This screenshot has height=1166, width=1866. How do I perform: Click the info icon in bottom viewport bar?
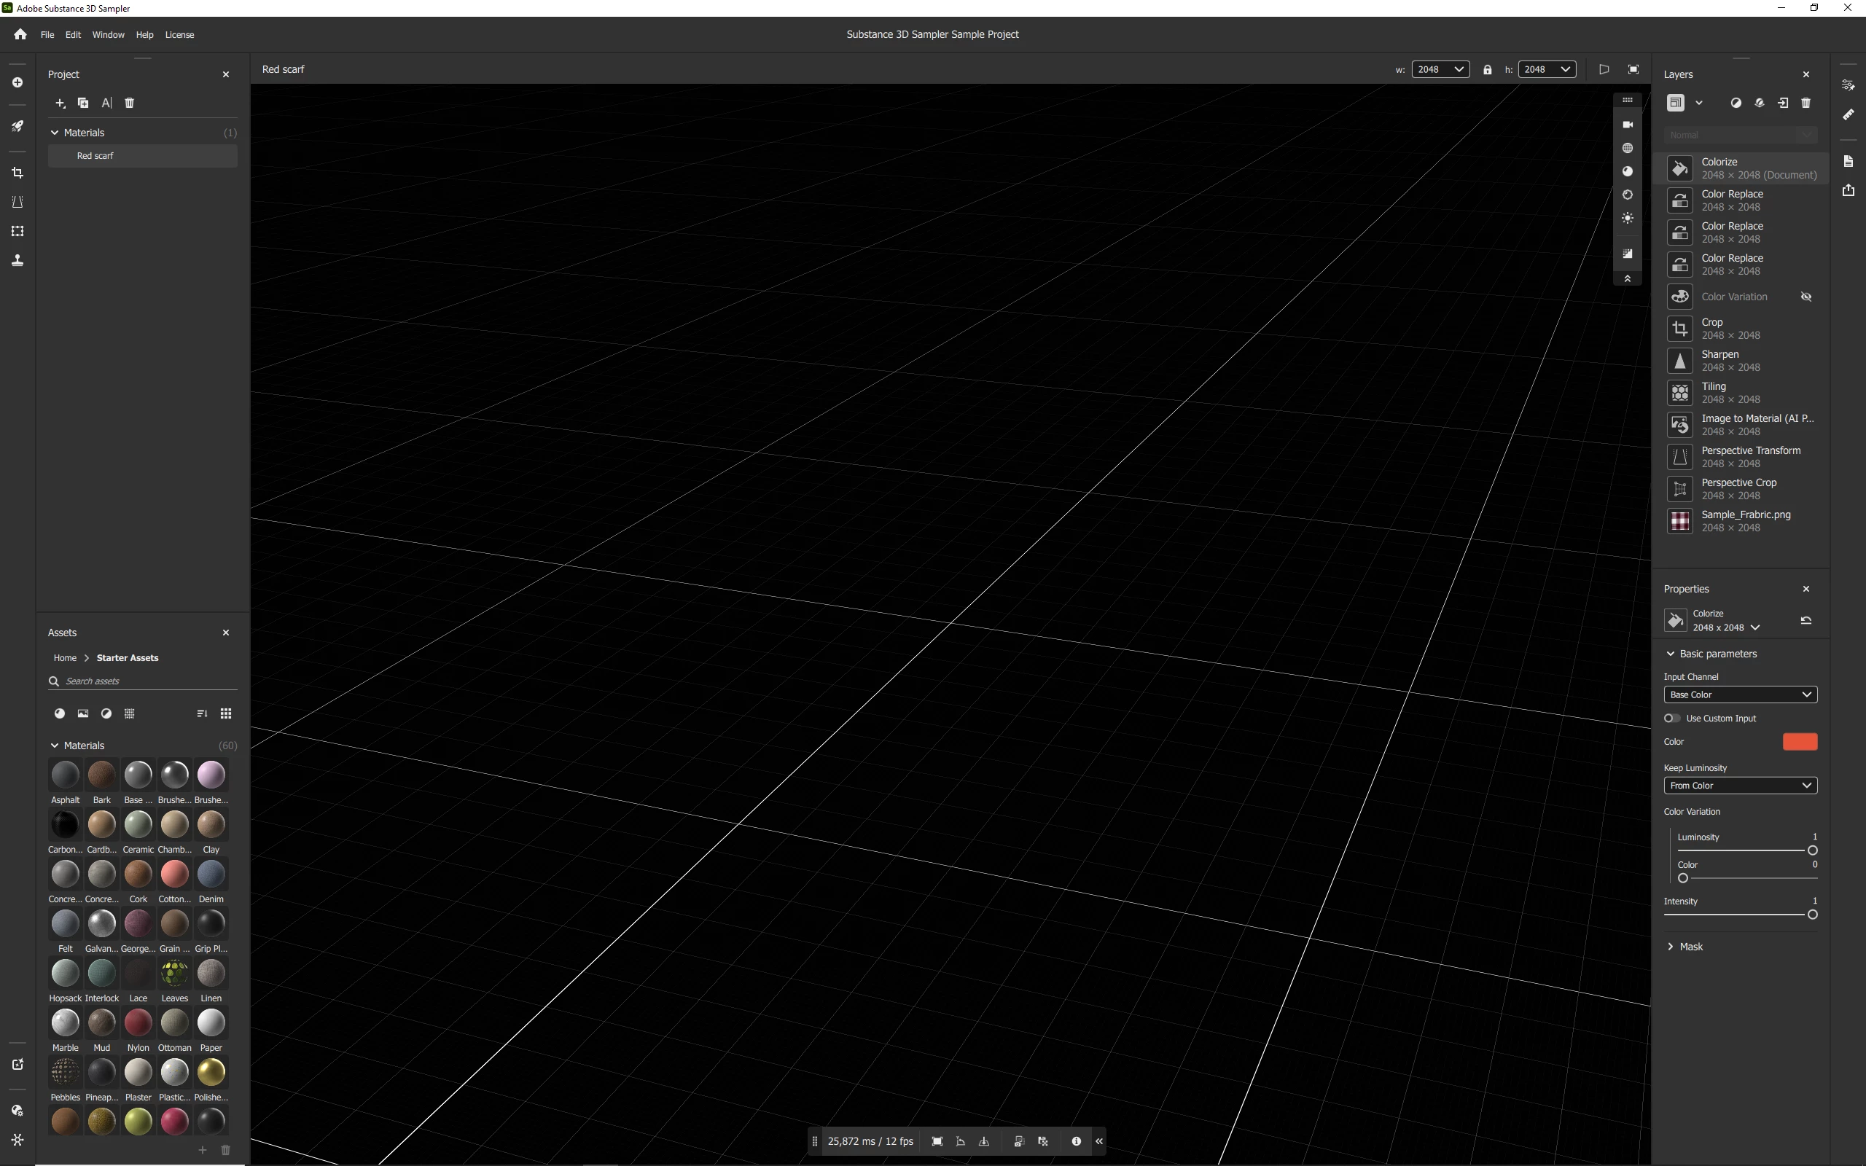(x=1077, y=1141)
